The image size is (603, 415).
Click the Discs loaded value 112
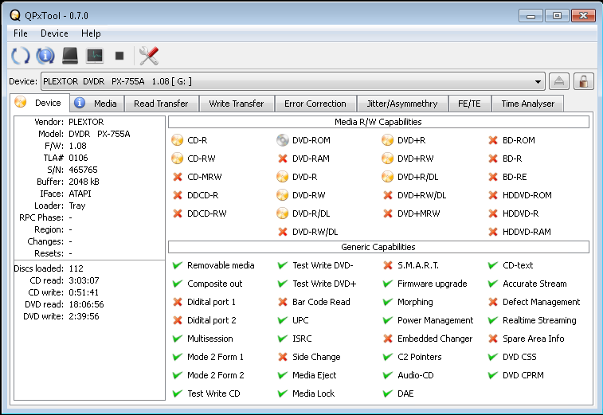[x=76, y=268]
